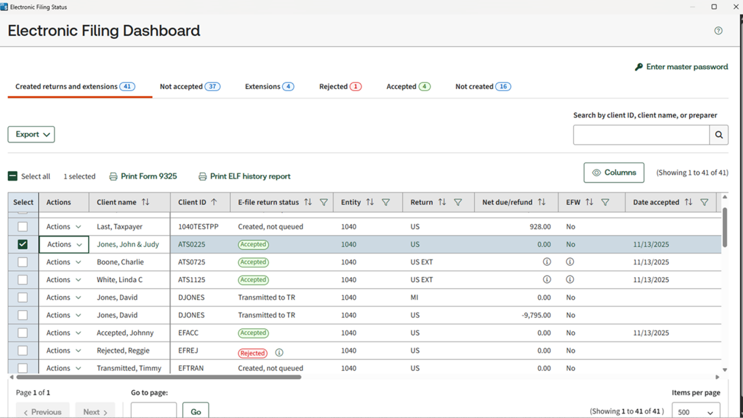Open the Items per page dropdown

click(696, 412)
